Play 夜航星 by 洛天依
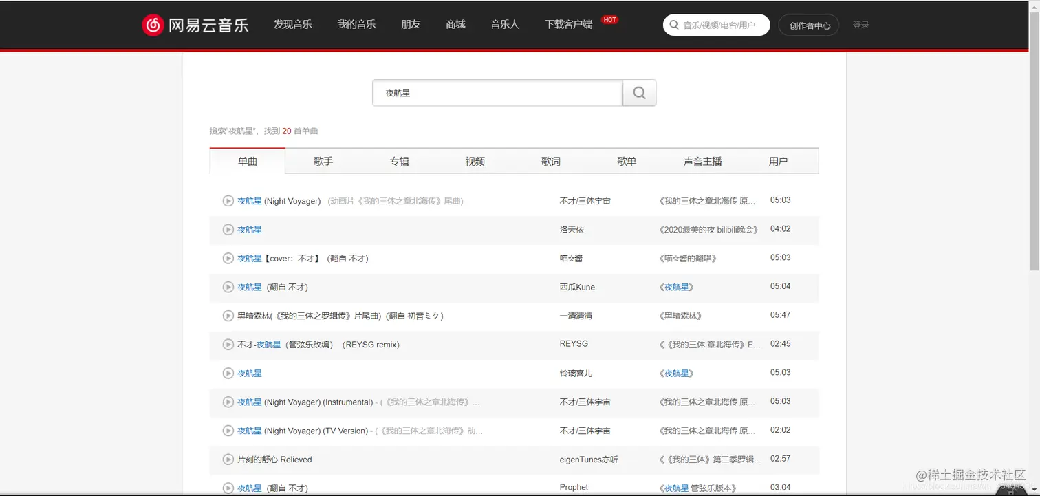Screen dimensions: 1040x496 pyautogui.click(x=228, y=230)
